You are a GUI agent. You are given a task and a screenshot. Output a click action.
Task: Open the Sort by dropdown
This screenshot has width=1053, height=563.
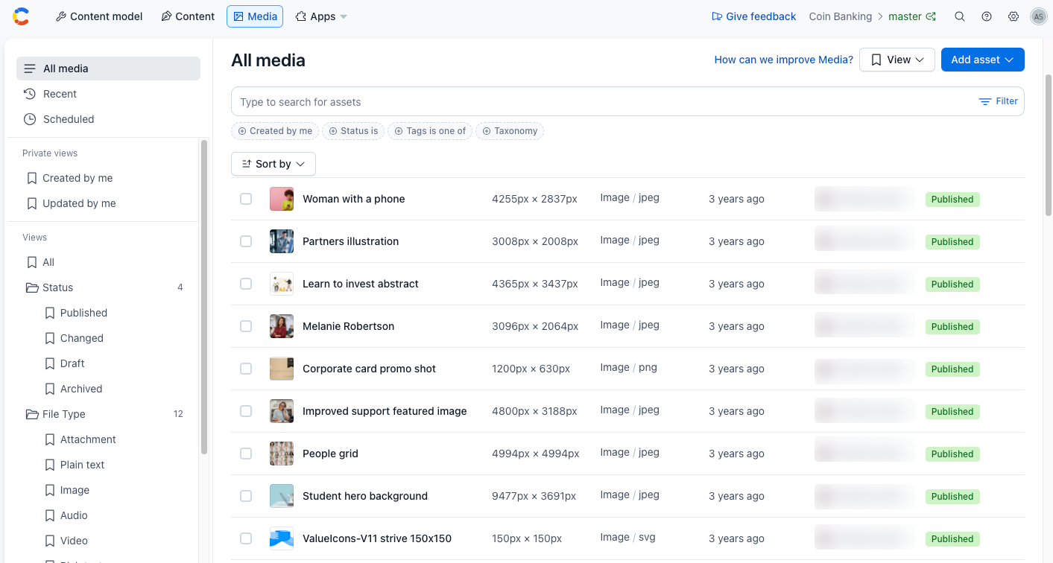[273, 164]
